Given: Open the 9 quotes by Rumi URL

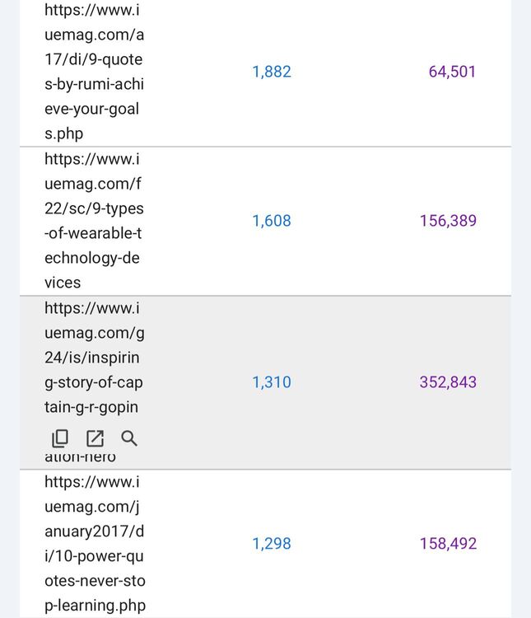Looking at the screenshot, I should [94, 72].
